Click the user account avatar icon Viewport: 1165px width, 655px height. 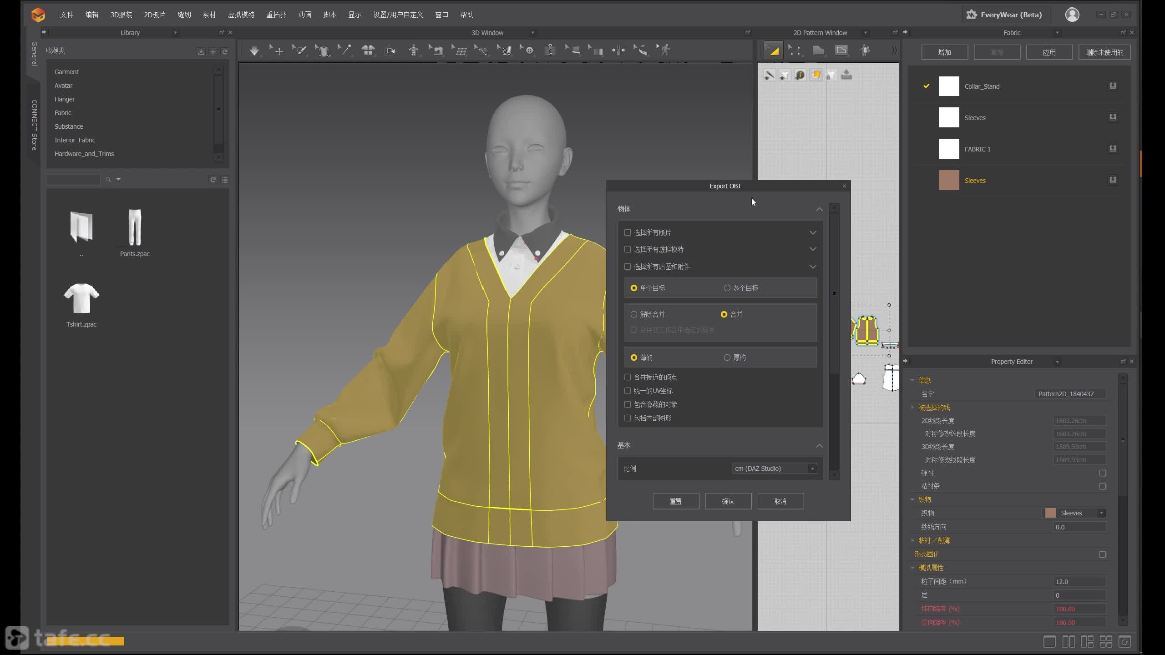[1072, 15]
